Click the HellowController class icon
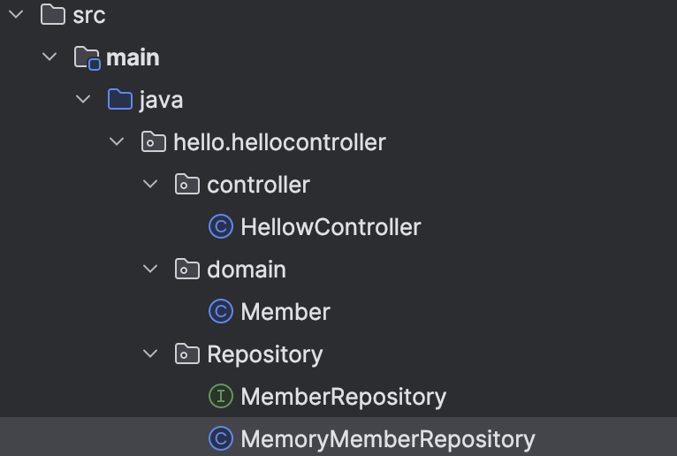This screenshot has height=456, width=677. coord(220,227)
